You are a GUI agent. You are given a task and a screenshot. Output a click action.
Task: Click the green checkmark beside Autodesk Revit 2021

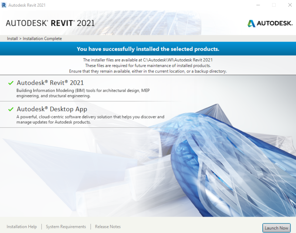pos(11,83)
